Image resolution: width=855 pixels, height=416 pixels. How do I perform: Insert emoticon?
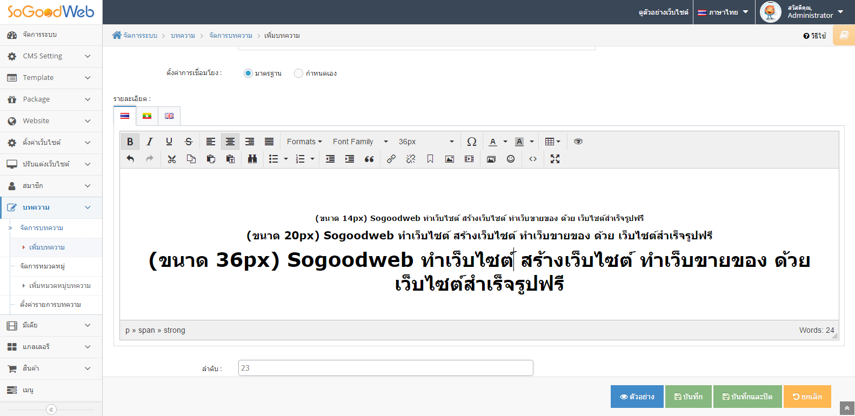511,159
